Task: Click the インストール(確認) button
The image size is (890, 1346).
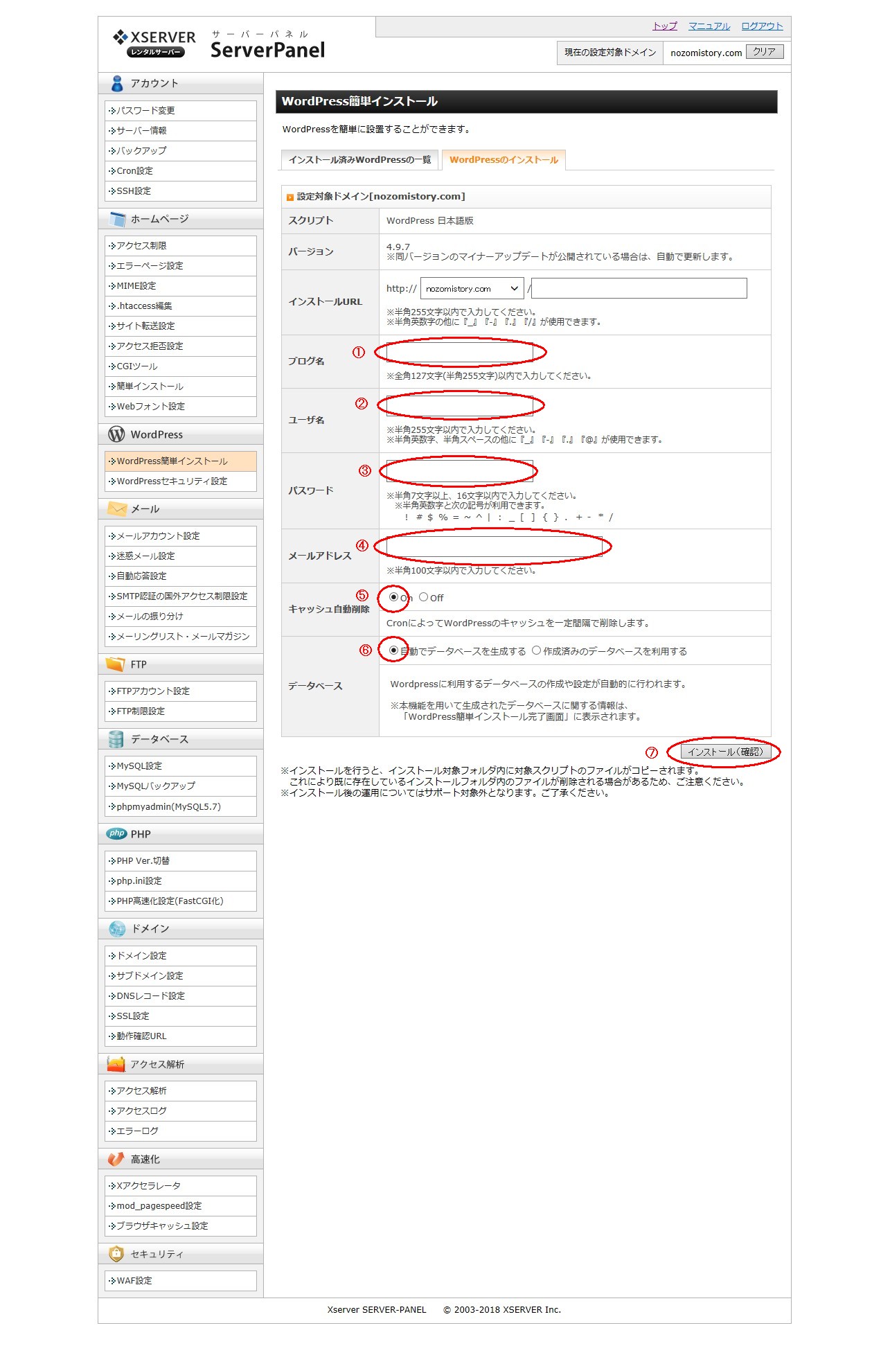Action: click(x=725, y=752)
